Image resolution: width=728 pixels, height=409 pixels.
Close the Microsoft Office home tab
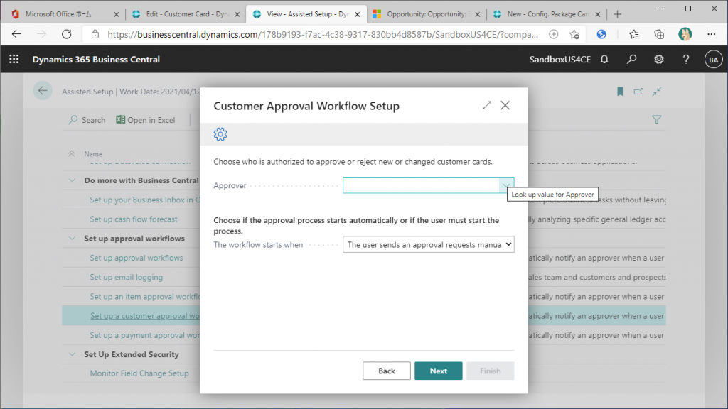pyautogui.click(x=117, y=14)
